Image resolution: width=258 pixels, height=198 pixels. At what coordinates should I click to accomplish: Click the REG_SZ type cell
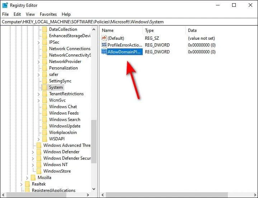(152, 38)
